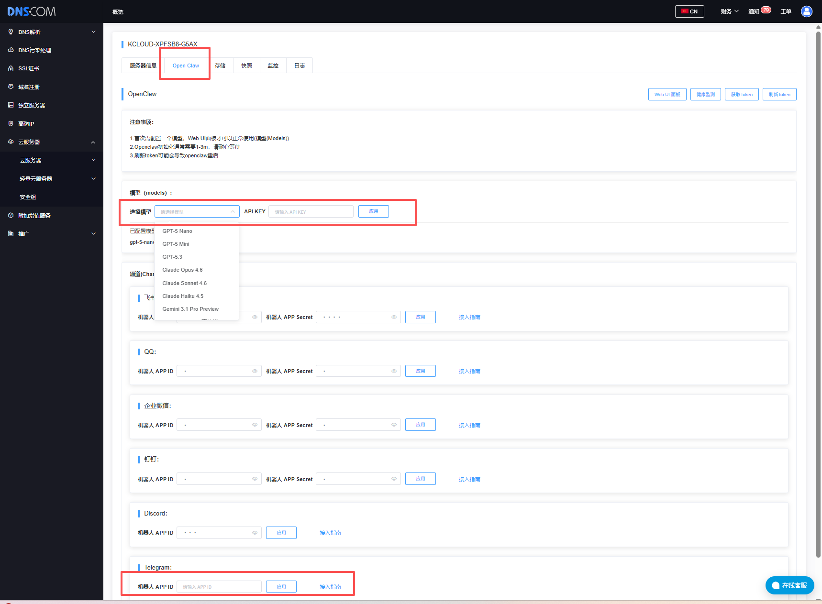Screen dimensions: 822x604
Task: Click the DNS.COM logo
Action: (32, 11)
